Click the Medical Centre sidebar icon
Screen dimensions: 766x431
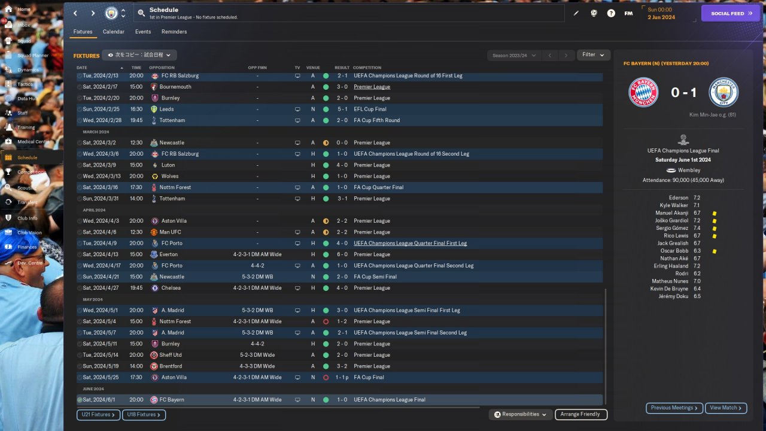(x=8, y=142)
